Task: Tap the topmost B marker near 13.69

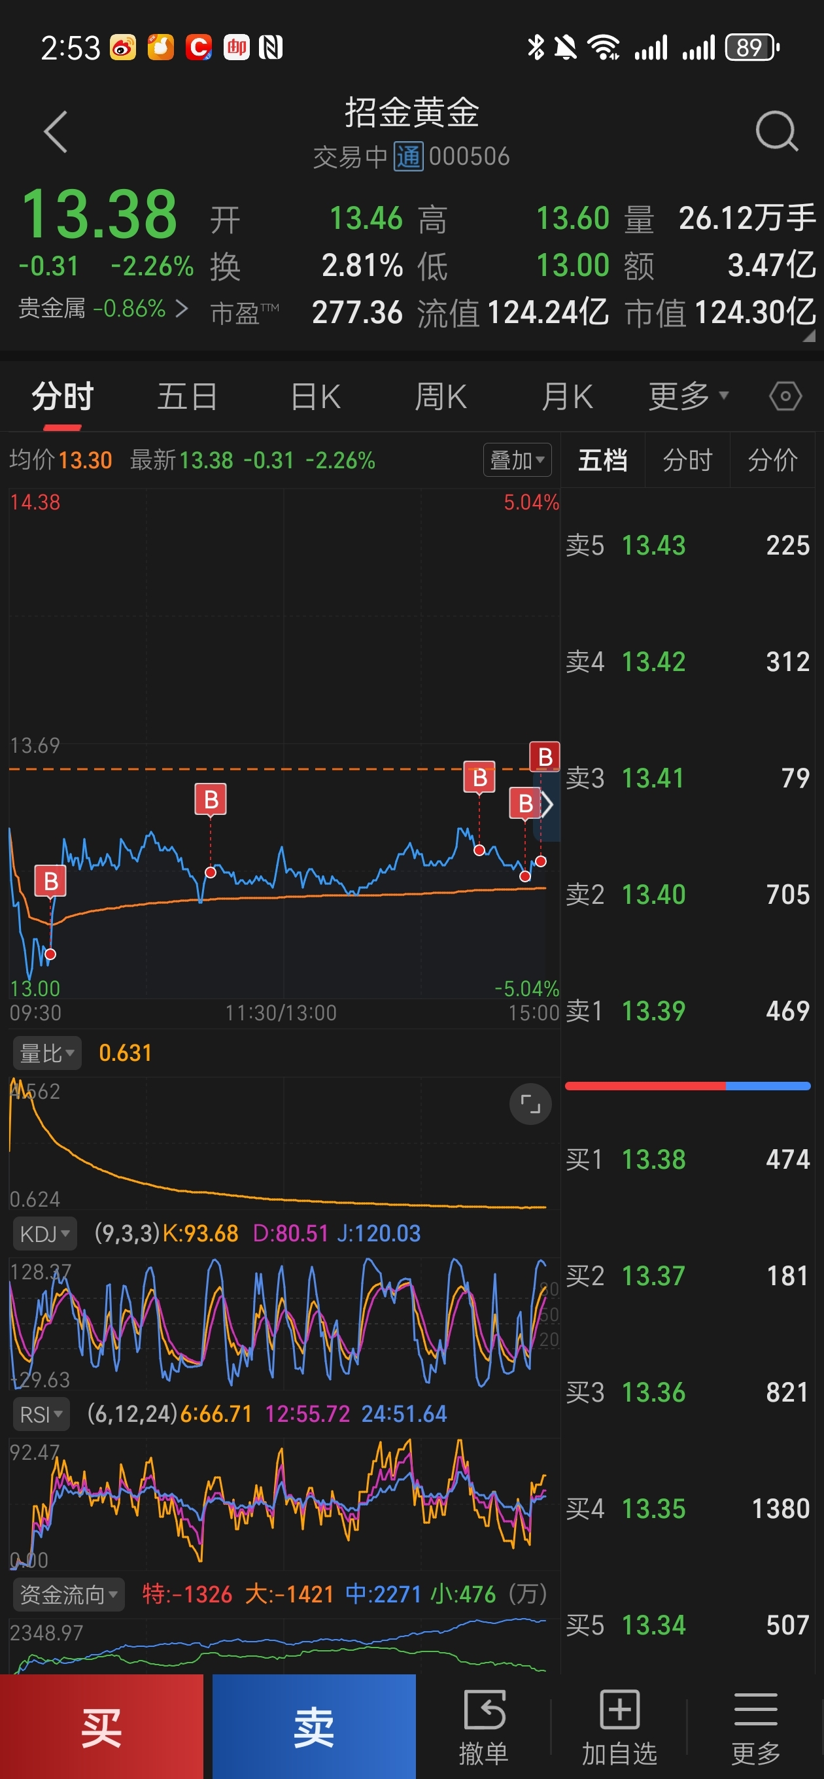Action: pyautogui.click(x=544, y=757)
